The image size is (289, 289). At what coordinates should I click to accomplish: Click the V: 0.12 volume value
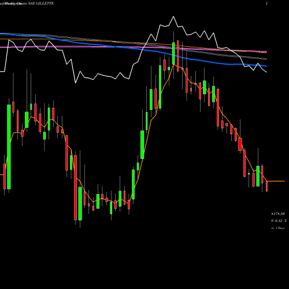tap(279, 221)
